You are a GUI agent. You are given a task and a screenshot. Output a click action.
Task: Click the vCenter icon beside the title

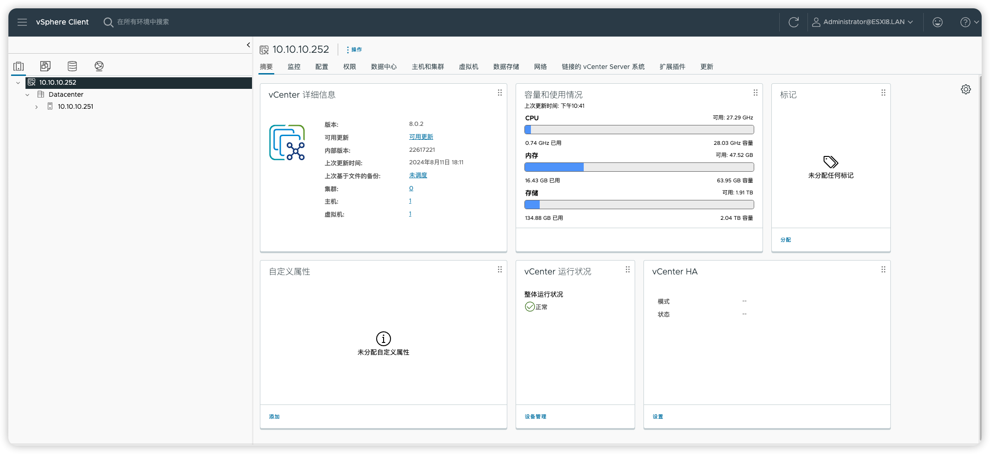(x=264, y=50)
